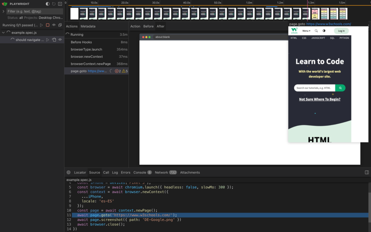The height and width of the screenshot is (232, 371).
Task: Toggle the split layout icon in bottom panel
Action: pos(366,172)
